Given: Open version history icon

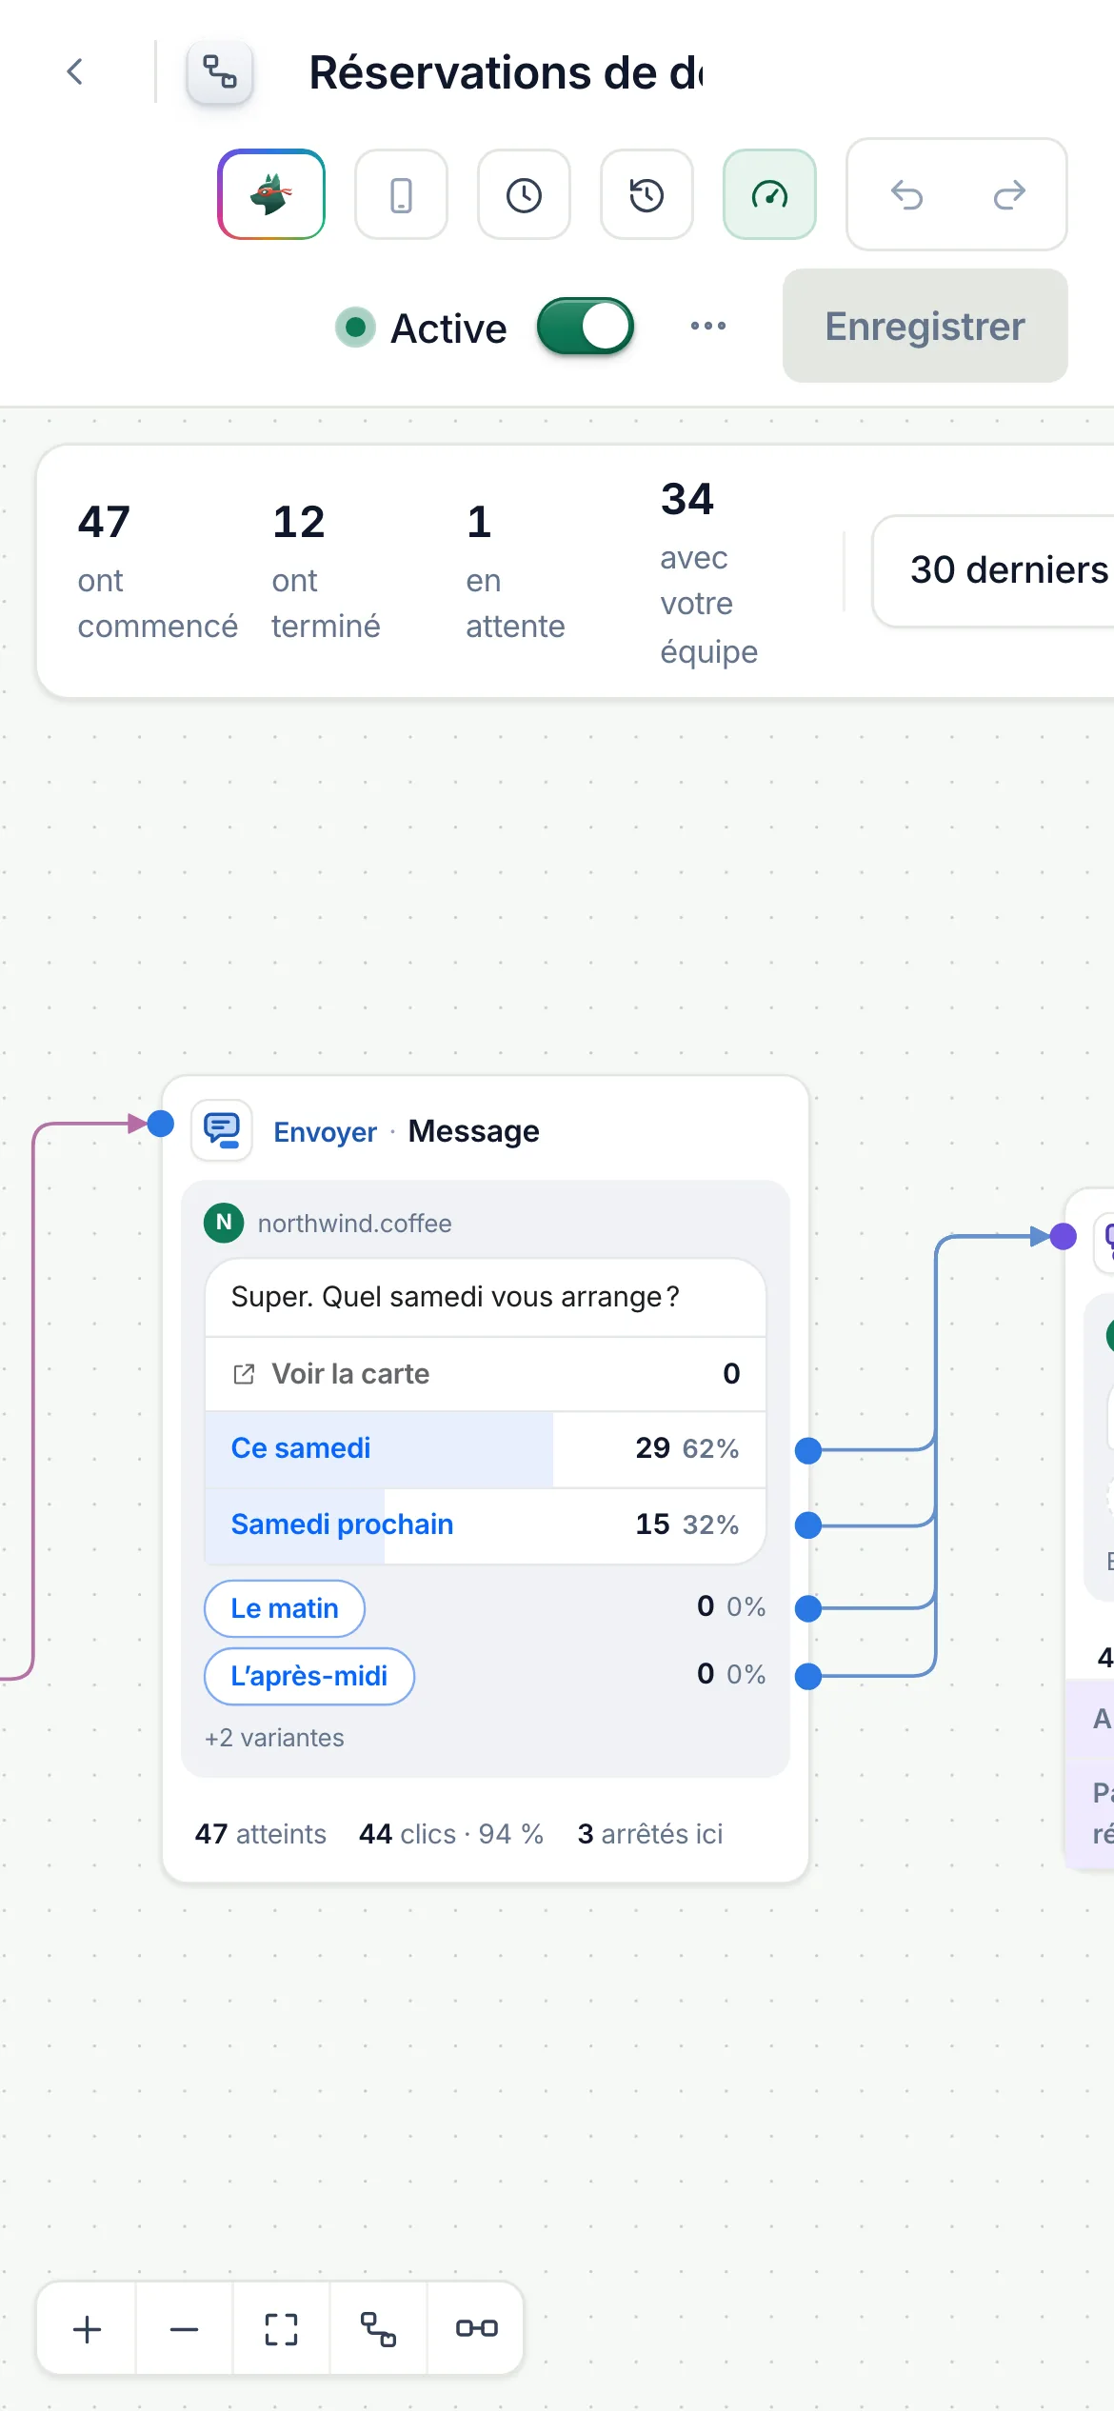Looking at the screenshot, I should coord(647,194).
